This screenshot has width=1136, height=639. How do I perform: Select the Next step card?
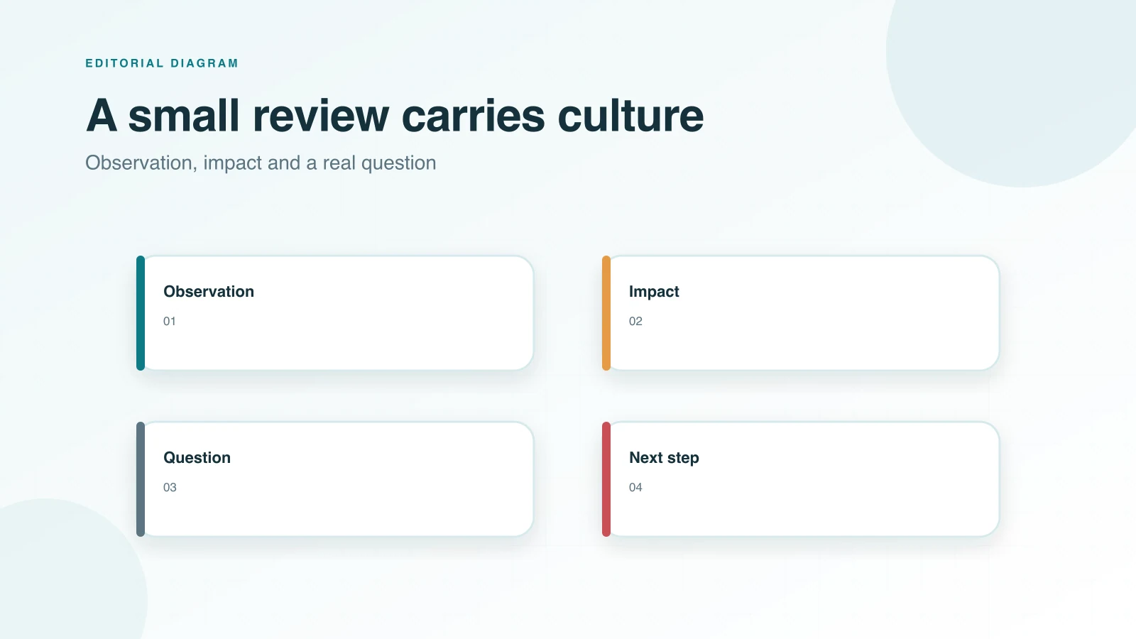coord(801,479)
